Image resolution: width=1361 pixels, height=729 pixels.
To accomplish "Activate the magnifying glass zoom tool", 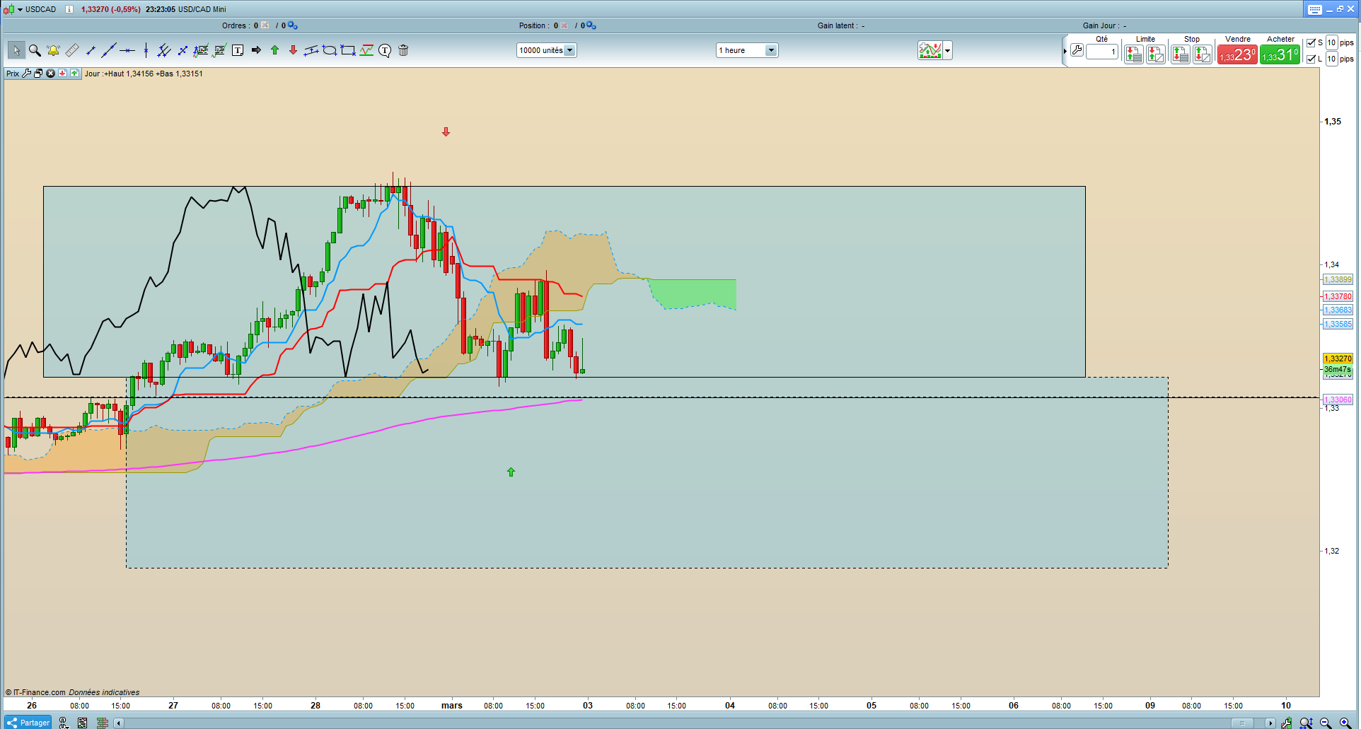I will [x=35, y=50].
